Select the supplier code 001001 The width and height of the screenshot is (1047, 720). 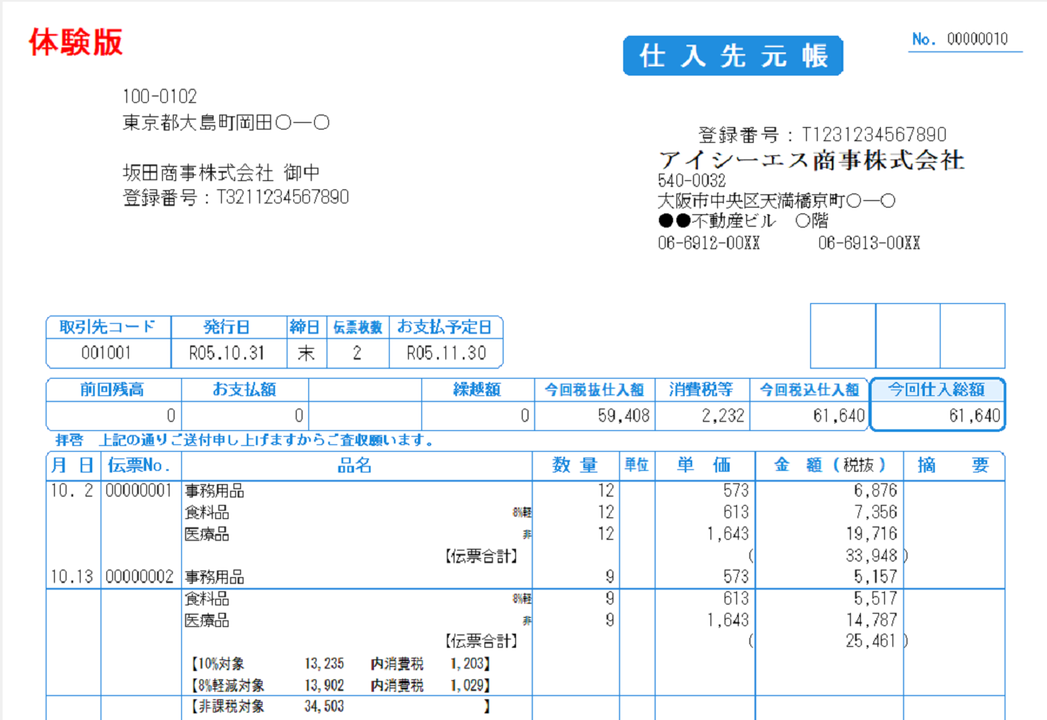tap(106, 353)
